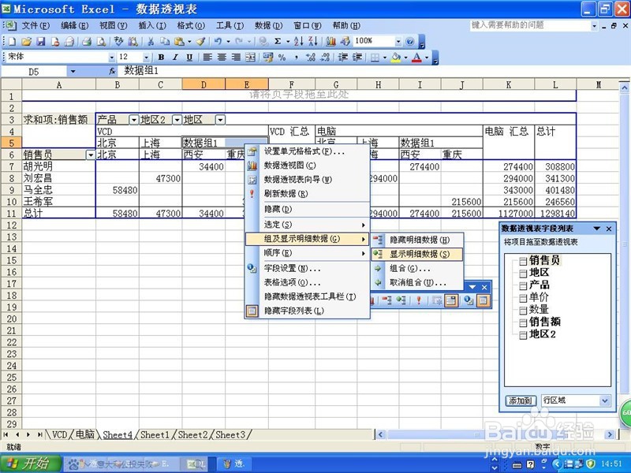
Task: Apply the percent style icon
Action: [282, 58]
